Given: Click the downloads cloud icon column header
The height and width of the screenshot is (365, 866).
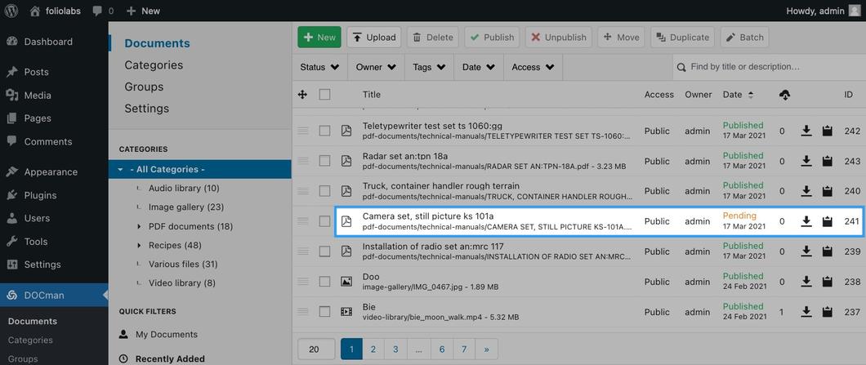Looking at the screenshot, I should pyautogui.click(x=784, y=95).
